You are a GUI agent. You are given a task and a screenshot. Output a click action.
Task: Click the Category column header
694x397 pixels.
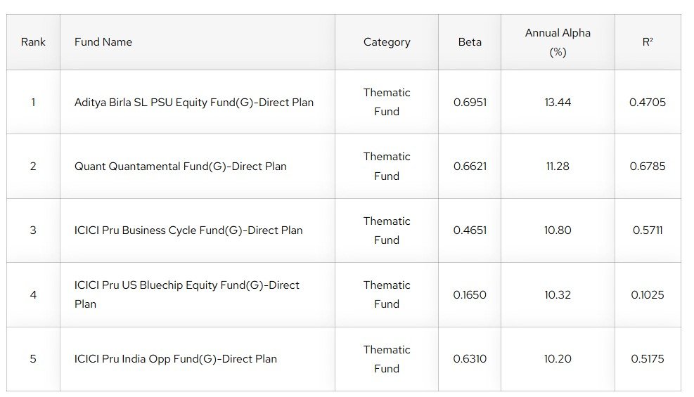click(x=387, y=42)
